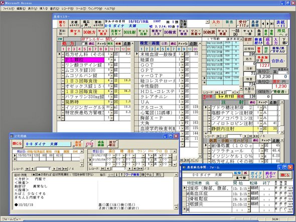Click next-record arrow in 2号用紙 left navigator

pos(54,169)
